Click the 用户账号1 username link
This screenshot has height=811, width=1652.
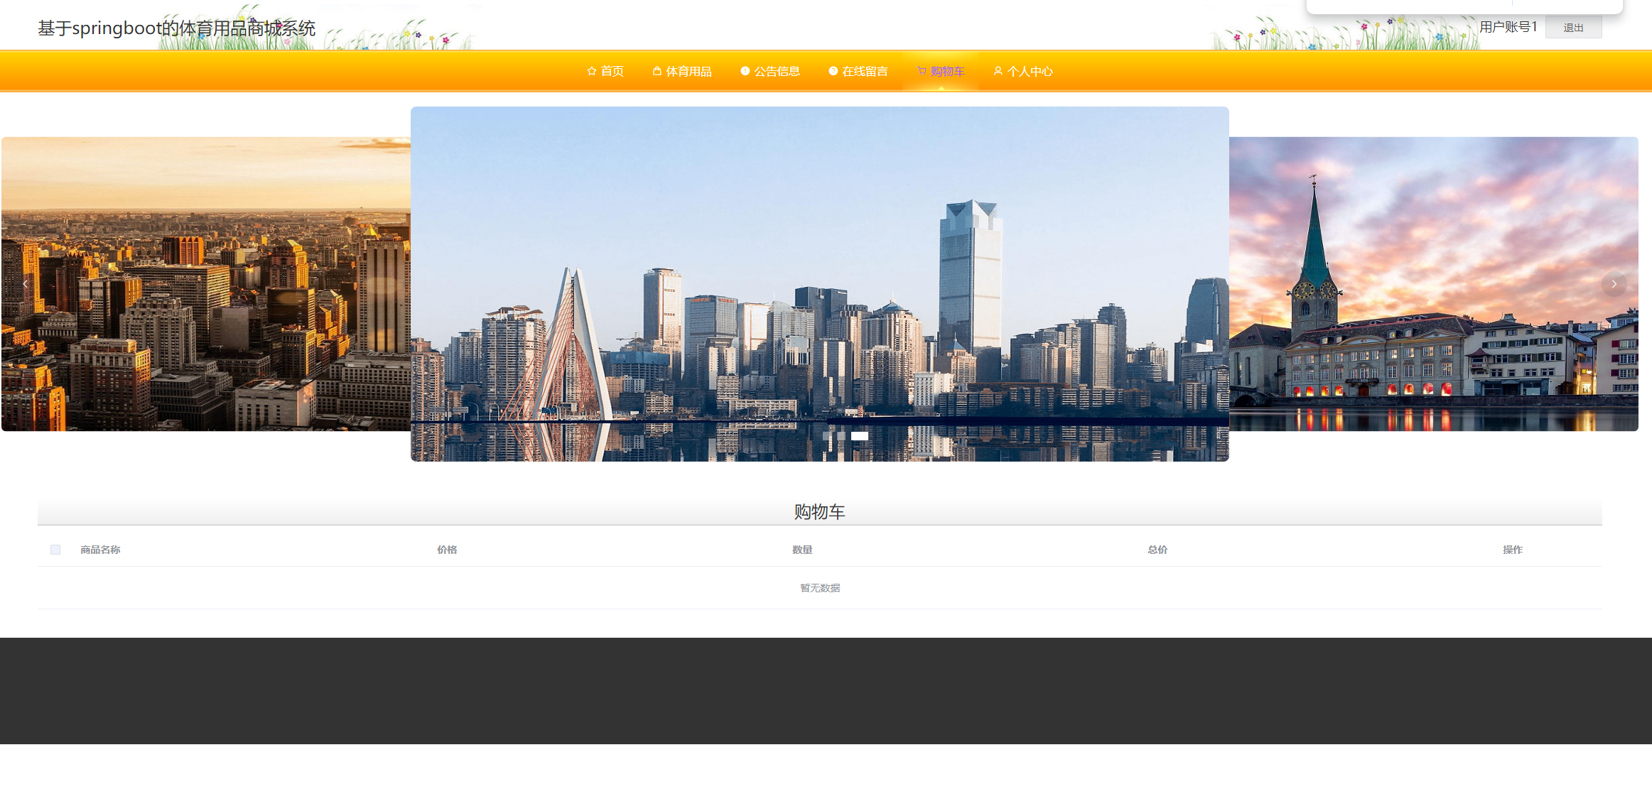pyautogui.click(x=1508, y=27)
